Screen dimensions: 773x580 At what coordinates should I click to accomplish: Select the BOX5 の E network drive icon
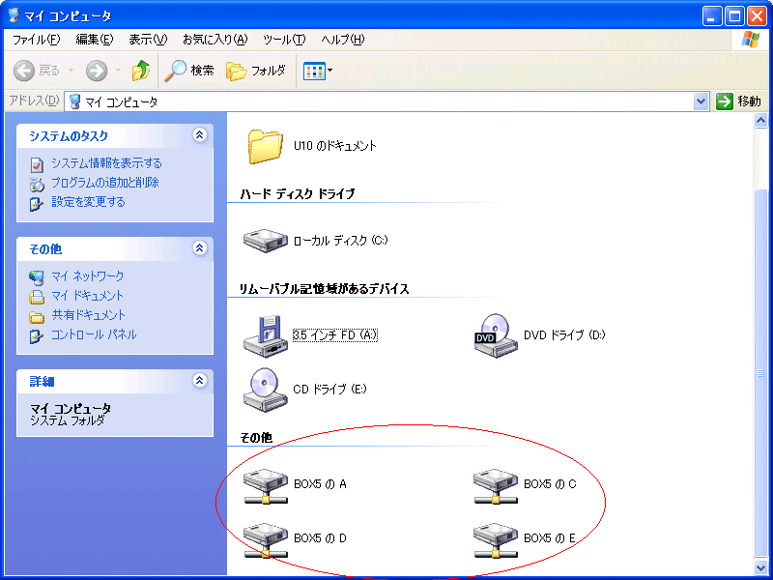496,540
